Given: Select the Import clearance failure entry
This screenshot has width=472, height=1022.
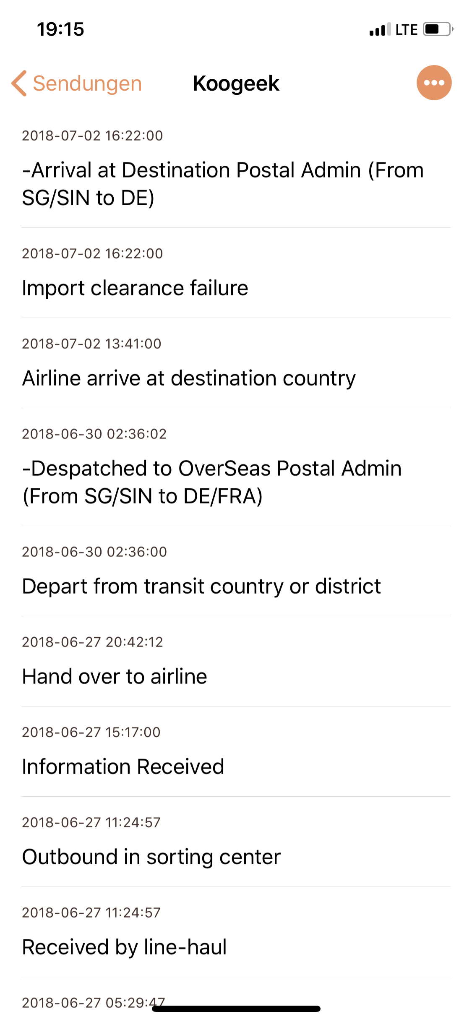Looking at the screenshot, I should pos(135,288).
